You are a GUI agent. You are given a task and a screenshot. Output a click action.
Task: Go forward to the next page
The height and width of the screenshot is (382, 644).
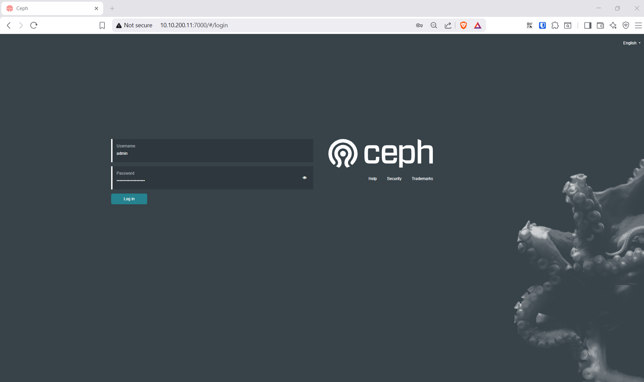click(21, 25)
